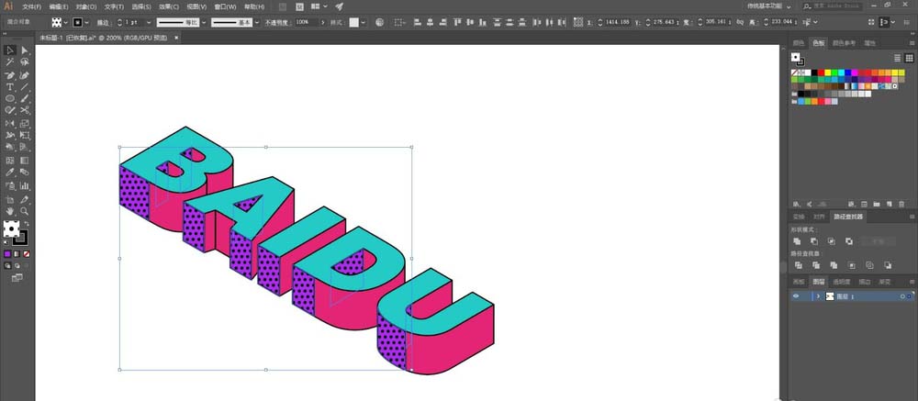Viewport: 918px width, 401px height.
Task: Open the stroke weight dropdown
Action: 148,22
